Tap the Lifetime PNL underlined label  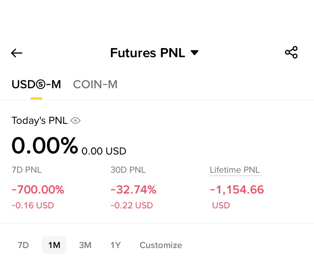pos(235,170)
